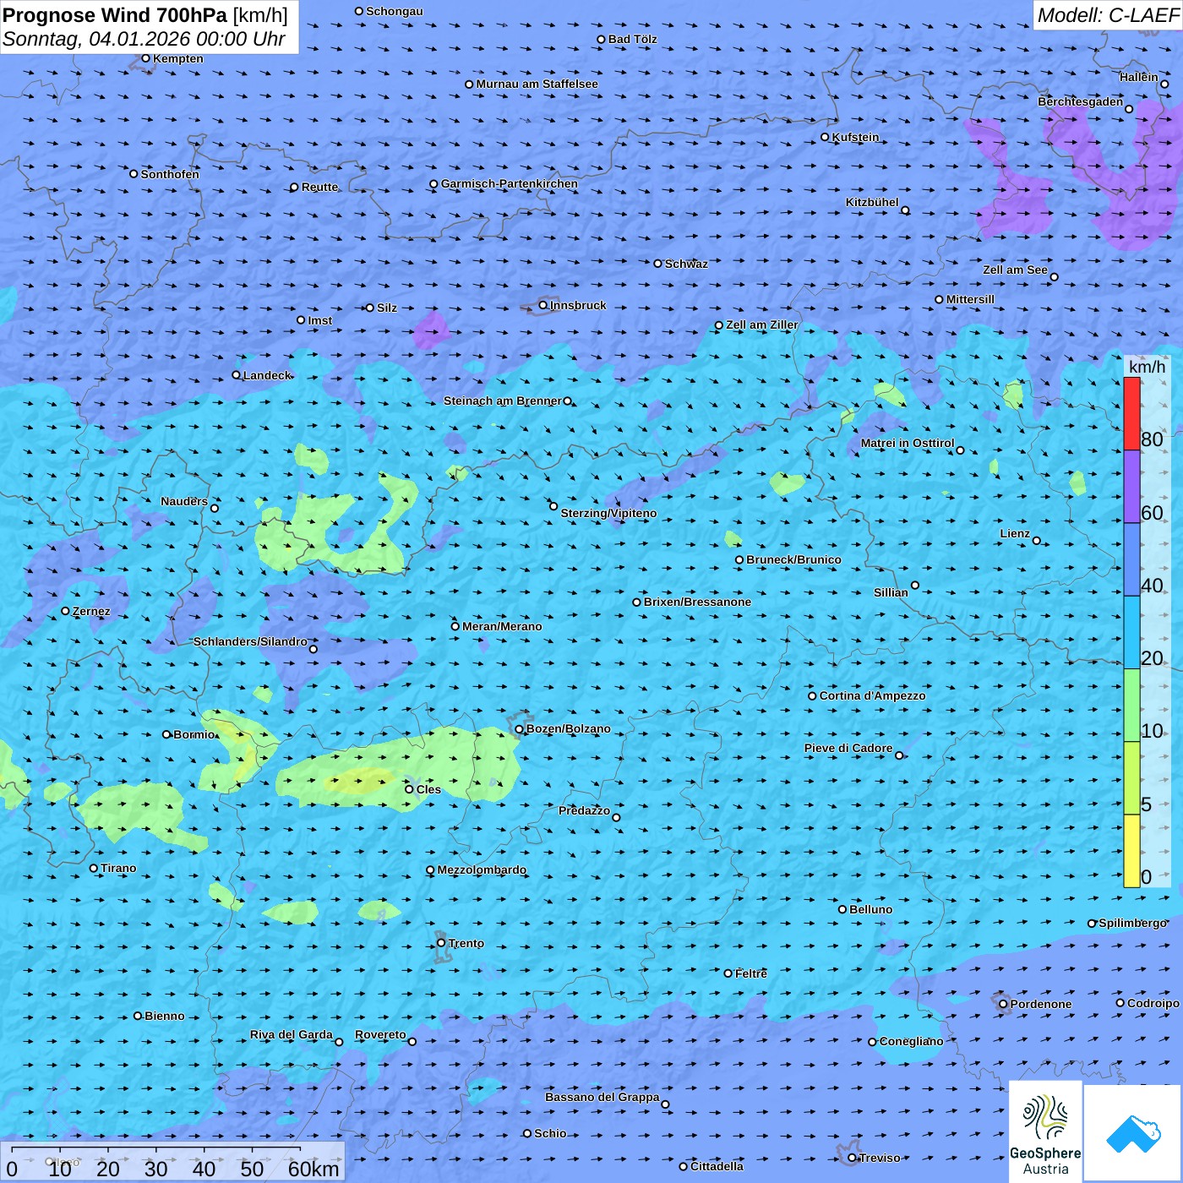The height and width of the screenshot is (1183, 1183).
Task: Click the red 80 km/h legend swatch
Action: pos(1131,413)
